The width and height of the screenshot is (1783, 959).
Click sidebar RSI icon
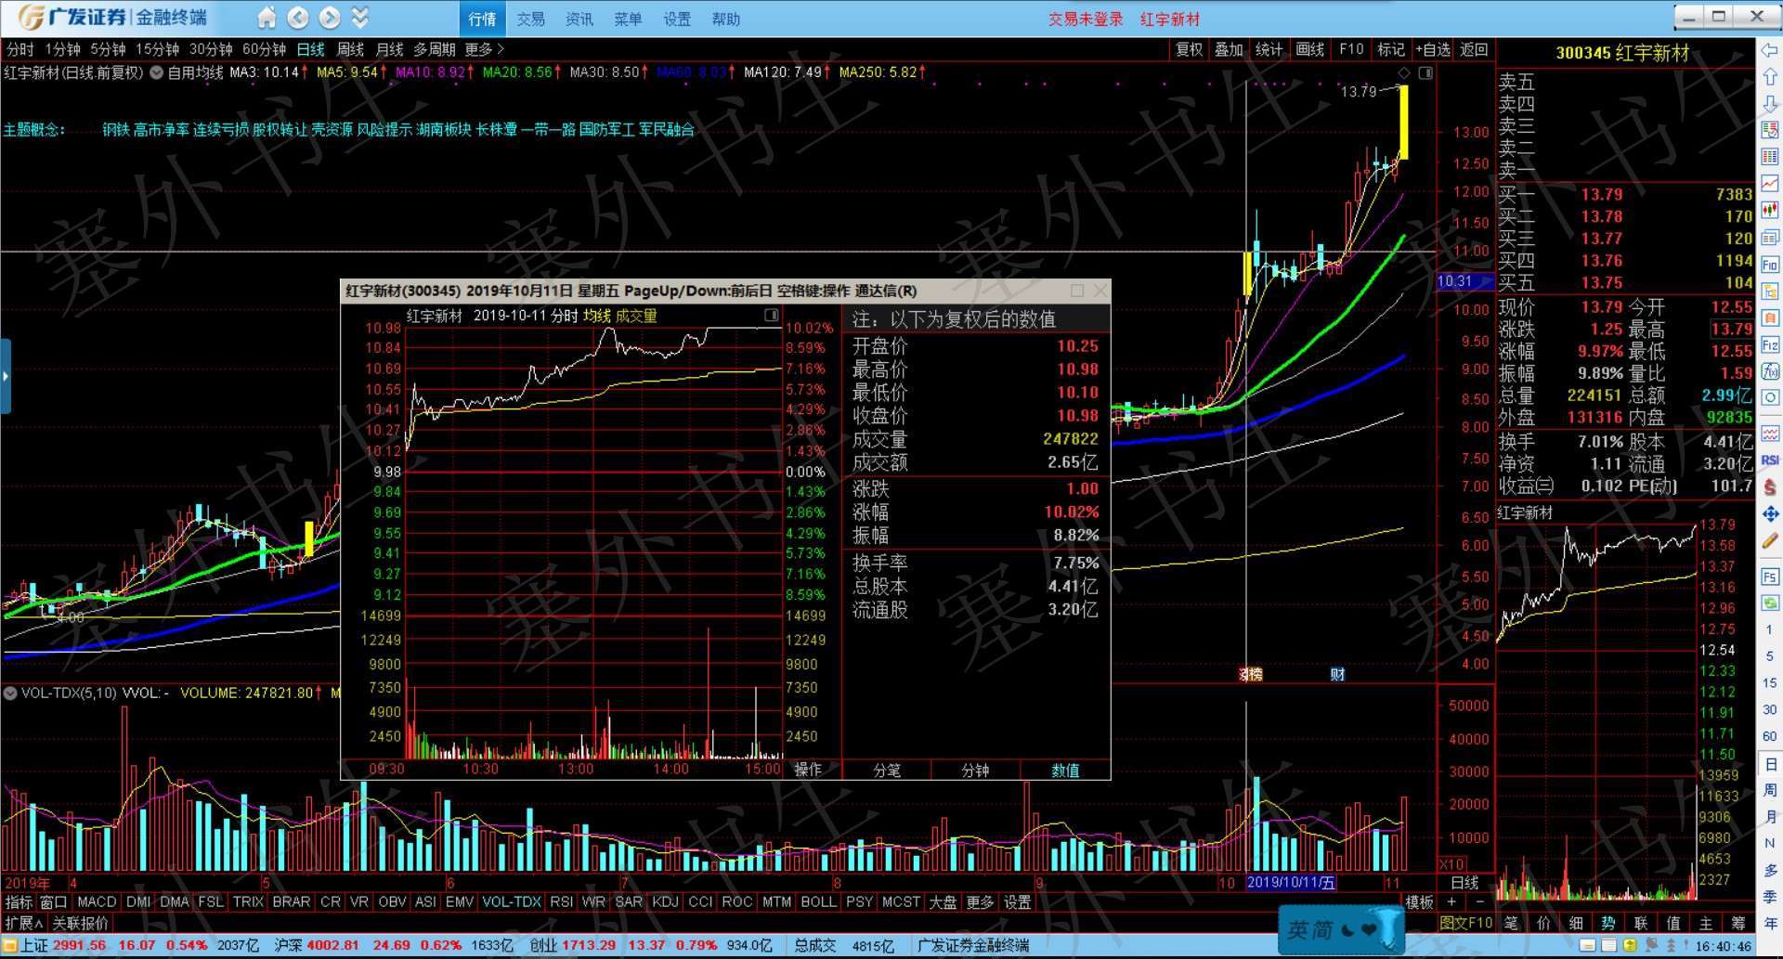coord(1770,460)
